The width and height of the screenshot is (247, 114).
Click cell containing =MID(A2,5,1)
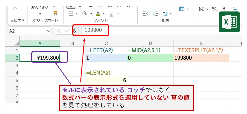150,50
